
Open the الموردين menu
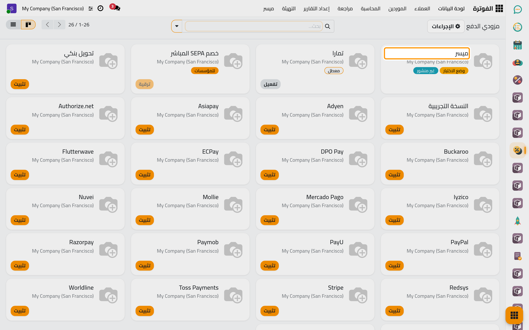coord(397,9)
